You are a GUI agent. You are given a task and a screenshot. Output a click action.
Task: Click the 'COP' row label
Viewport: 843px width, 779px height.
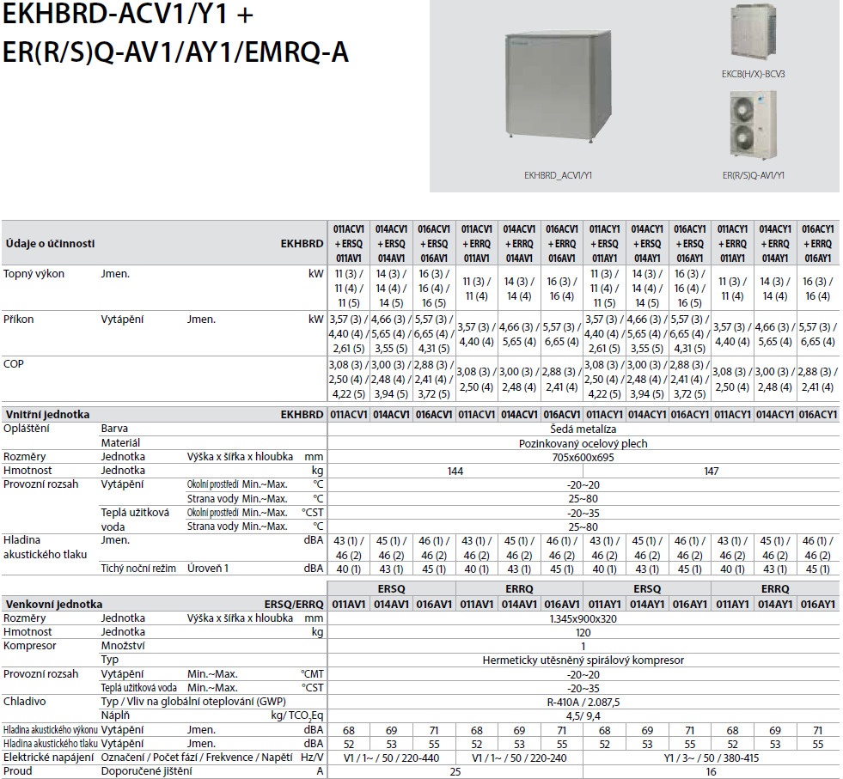click(14, 363)
